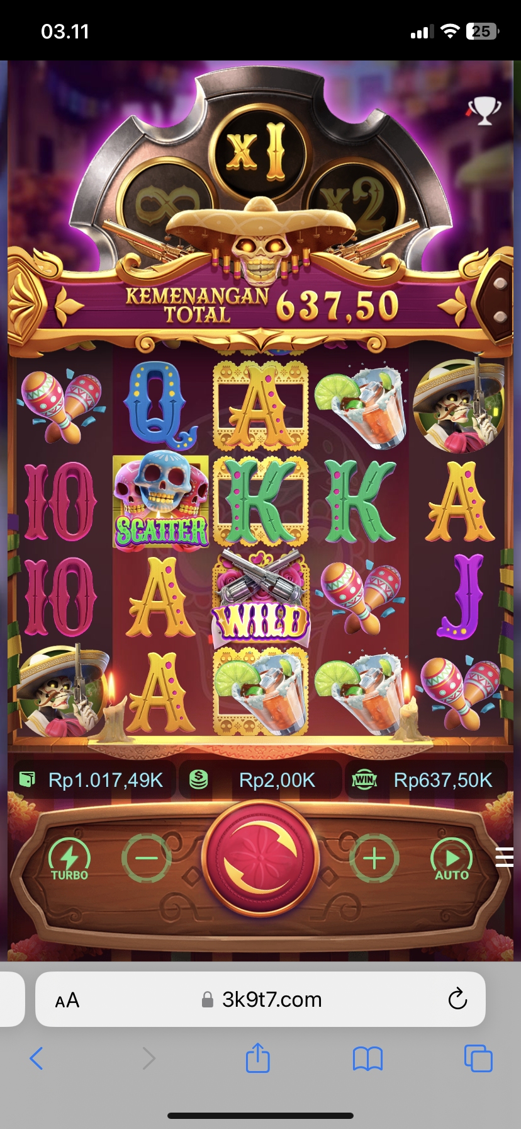This screenshot has width=521, height=1129.
Task: Decrease bet with minus button
Action: pos(147,858)
